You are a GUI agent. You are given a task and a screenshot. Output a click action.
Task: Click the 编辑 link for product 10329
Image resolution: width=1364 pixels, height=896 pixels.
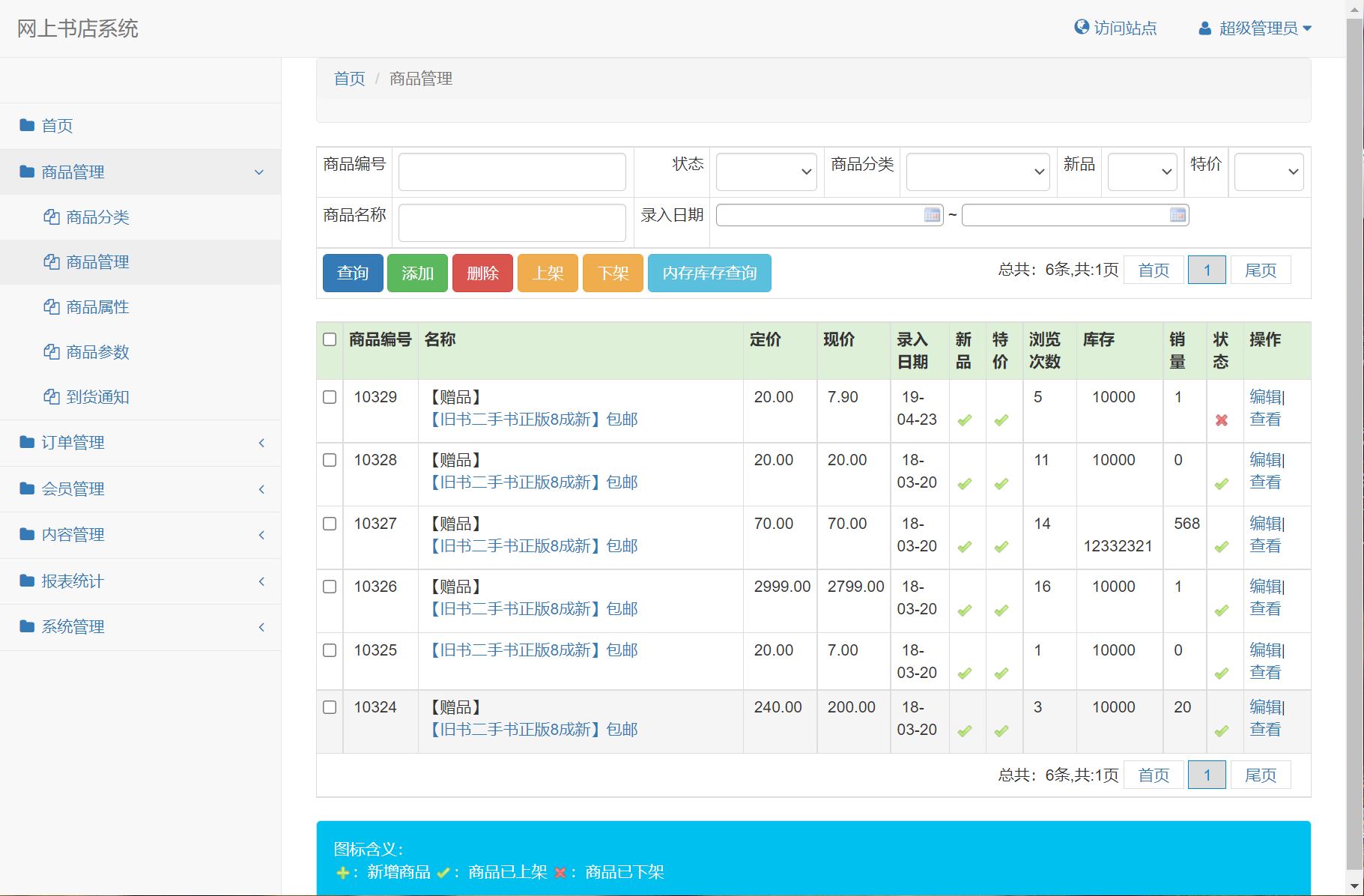pos(1265,396)
